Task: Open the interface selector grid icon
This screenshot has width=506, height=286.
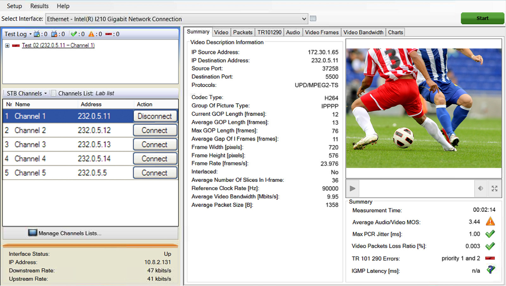Action: tap(313, 18)
